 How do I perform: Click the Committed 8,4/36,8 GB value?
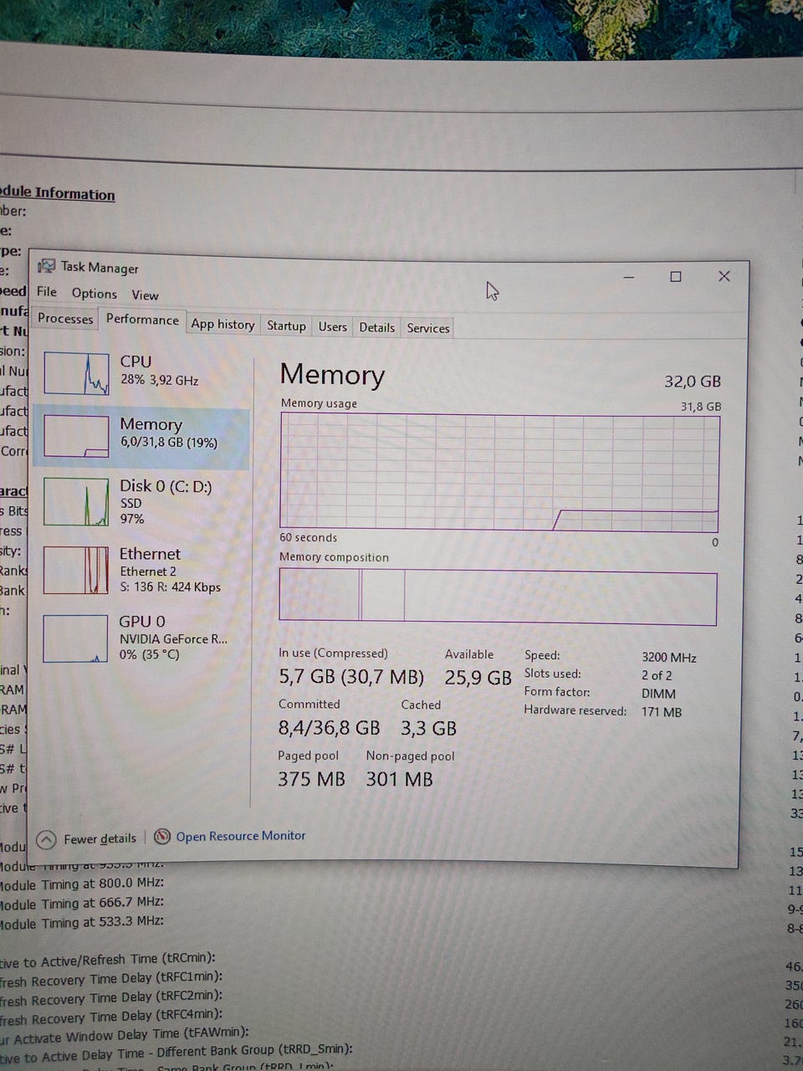point(329,728)
